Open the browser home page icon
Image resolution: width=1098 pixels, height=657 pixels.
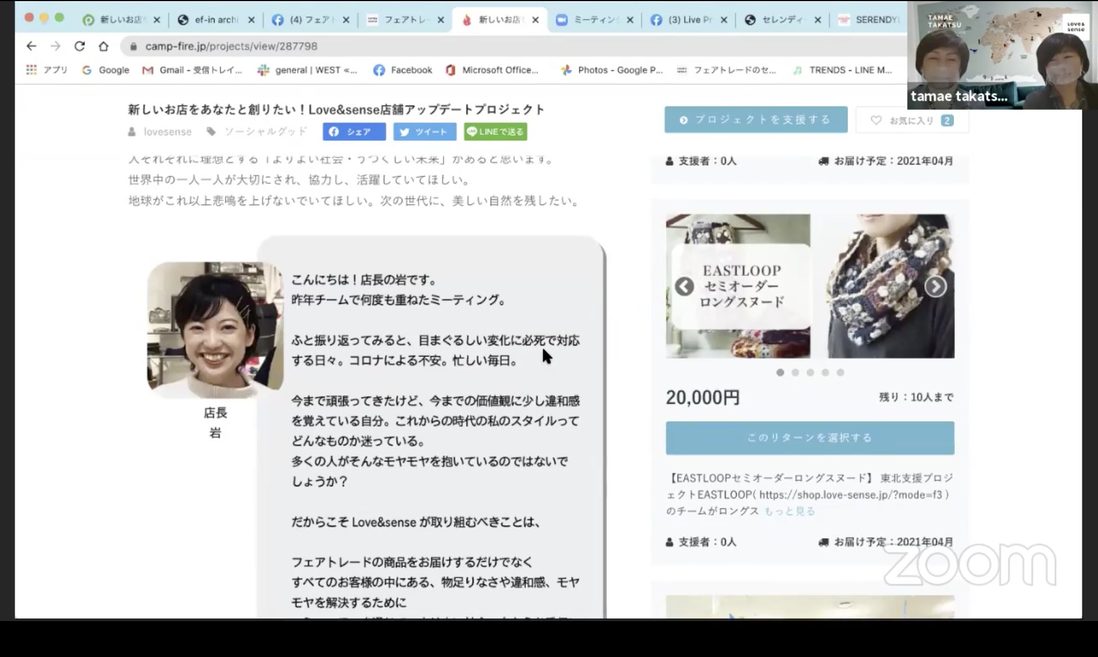103,46
